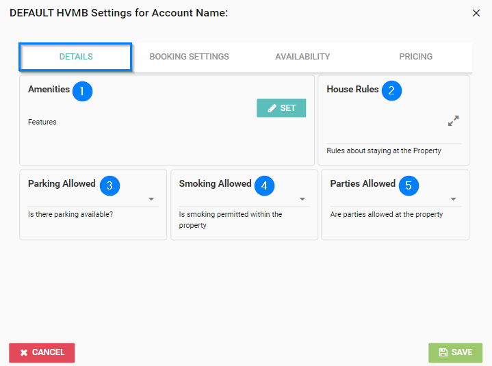Image resolution: width=492 pixels, height=366 pixels.
Task: Go to the Pricing tab
Action: coord(416,57)
